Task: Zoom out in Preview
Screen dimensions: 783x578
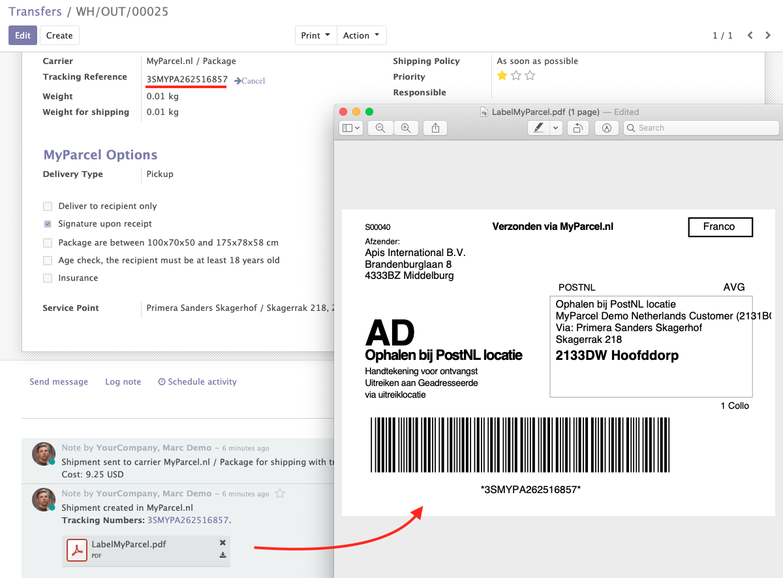Action: pyautogui.click(x=380, y=128)
